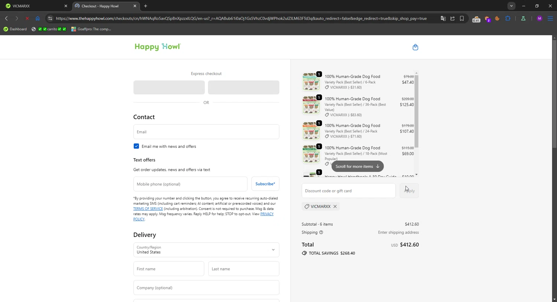Viewport: 557px width, 302px height.
Task: Click the 6-Pack Variety Pack thumbnail
Action: click(311, 82)
